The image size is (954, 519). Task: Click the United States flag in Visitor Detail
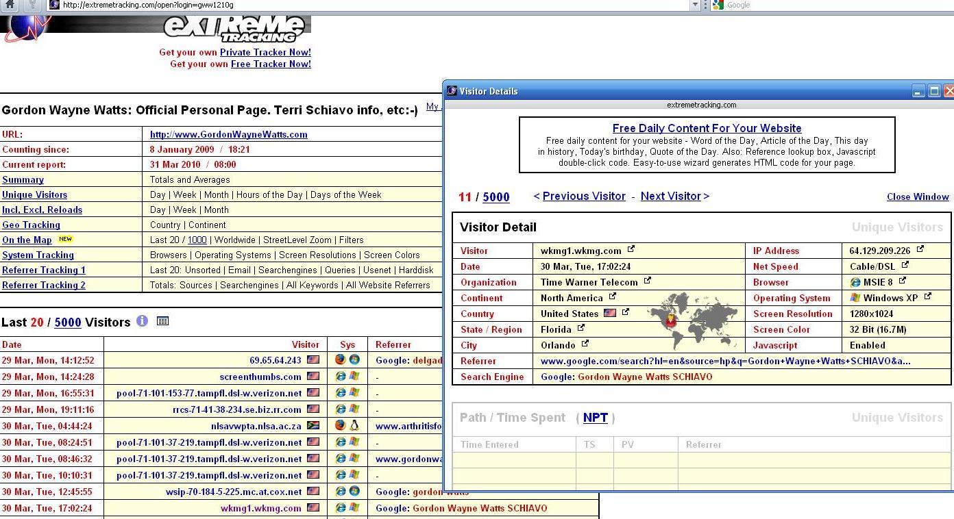[610, 314]
